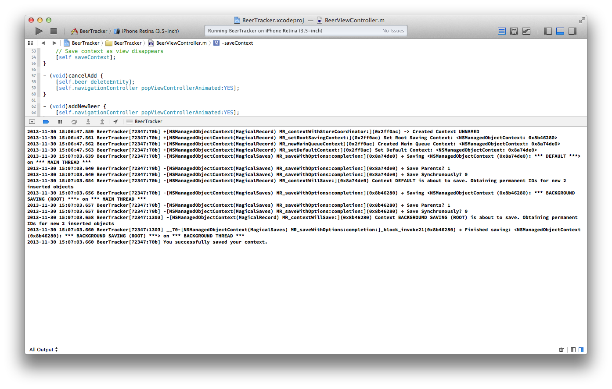Screen dimensions: 612x389
Task: Open the BeerTracker folder jump bar segment
Action: point(124,43)
